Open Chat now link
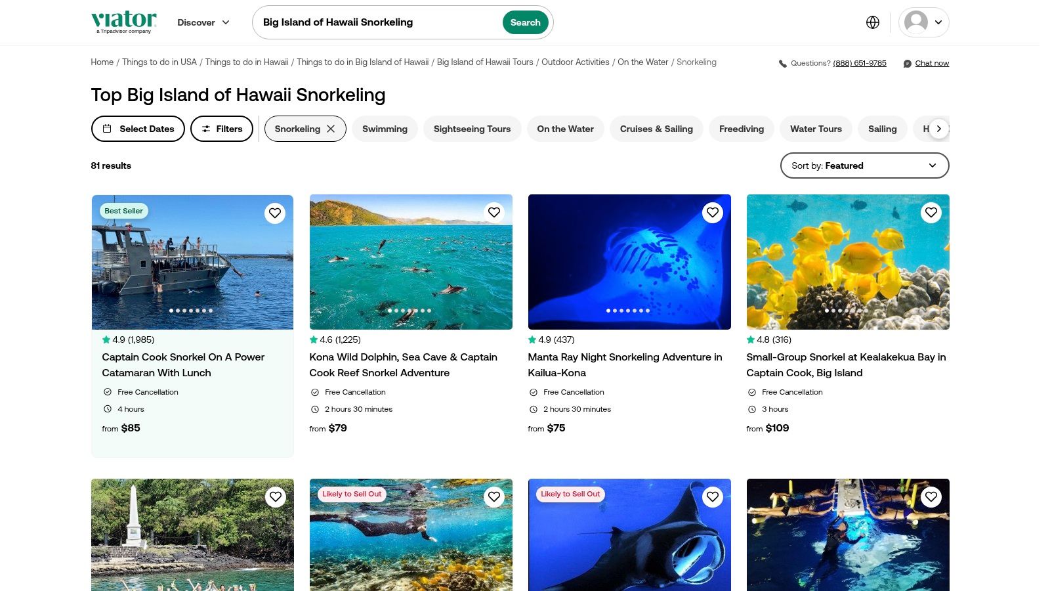The height and width of the screenshot is (591, 1050). [x=932, y=63]
